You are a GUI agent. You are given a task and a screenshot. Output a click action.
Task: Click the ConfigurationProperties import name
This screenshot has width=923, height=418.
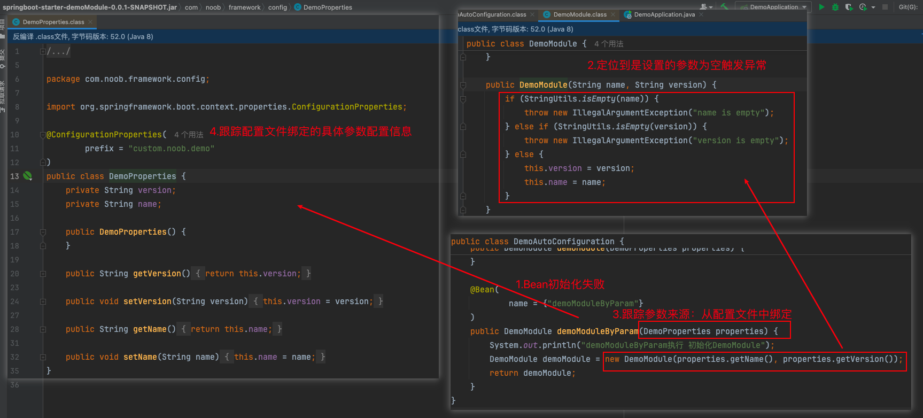[347, 107]
